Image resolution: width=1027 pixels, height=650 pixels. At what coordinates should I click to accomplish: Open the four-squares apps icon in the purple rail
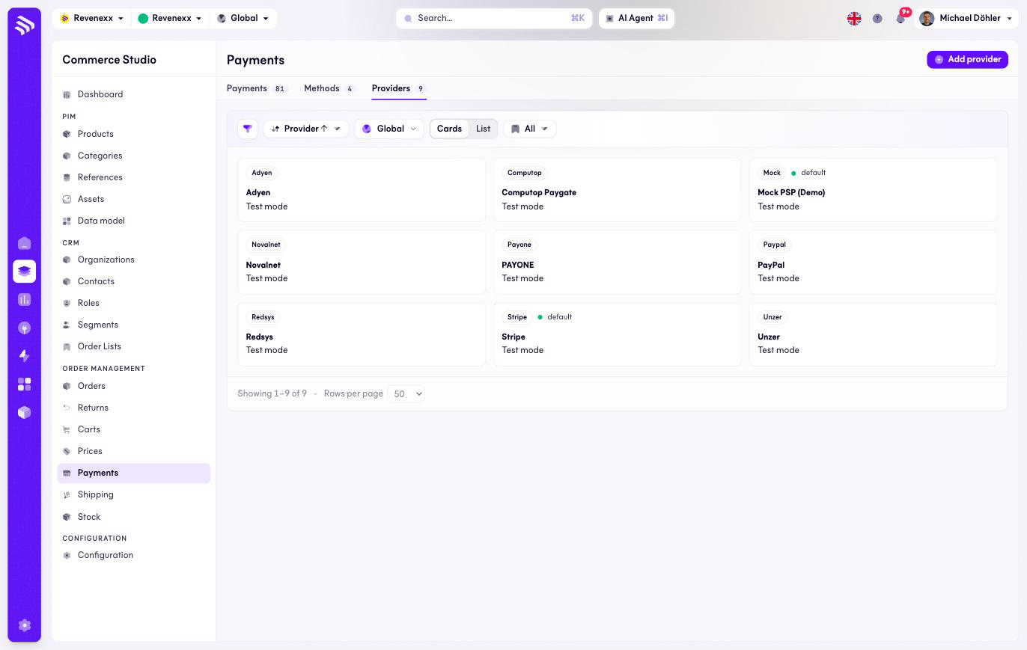click(x=24, y=384)
